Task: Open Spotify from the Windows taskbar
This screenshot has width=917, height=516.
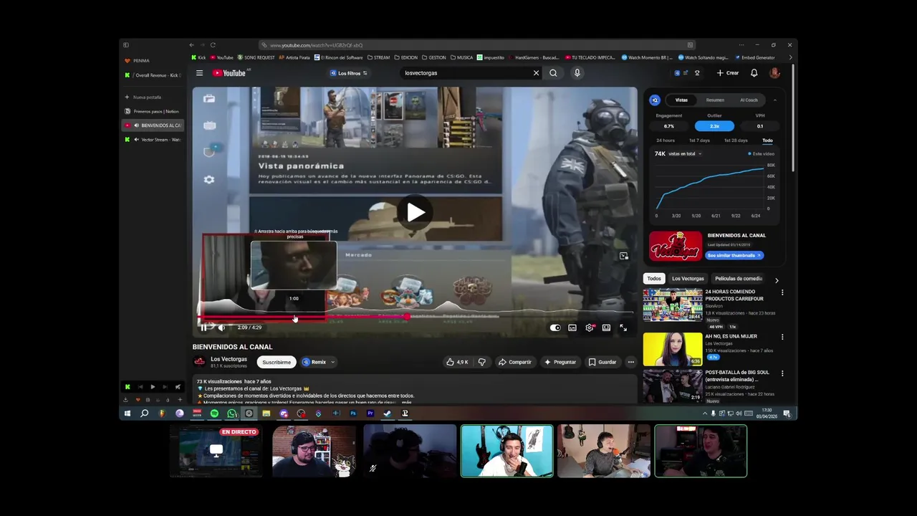Action: pyautogui.click(x=214, y=414)
